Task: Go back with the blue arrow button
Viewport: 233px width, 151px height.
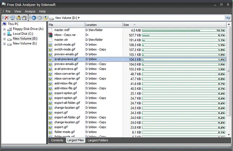Action: tap(34, 18)
